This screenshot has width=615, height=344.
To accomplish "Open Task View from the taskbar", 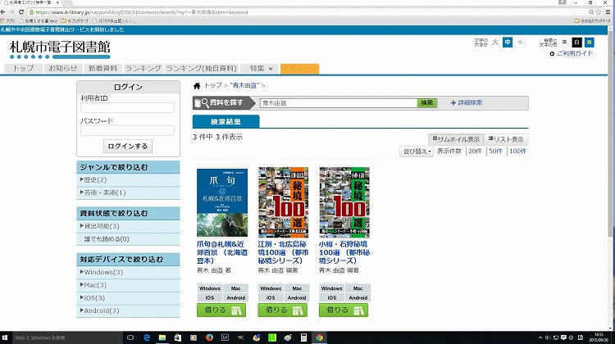I will click(130, 337).
